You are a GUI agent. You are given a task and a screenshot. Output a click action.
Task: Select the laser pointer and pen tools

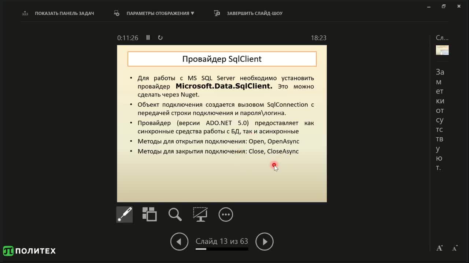(x=125, y=214)
